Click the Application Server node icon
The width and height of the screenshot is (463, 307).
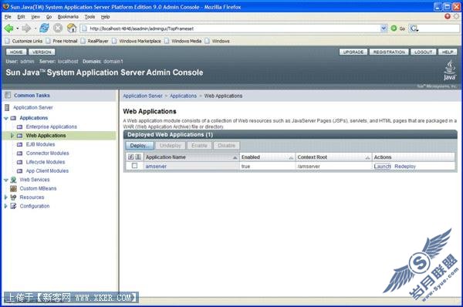7,107
